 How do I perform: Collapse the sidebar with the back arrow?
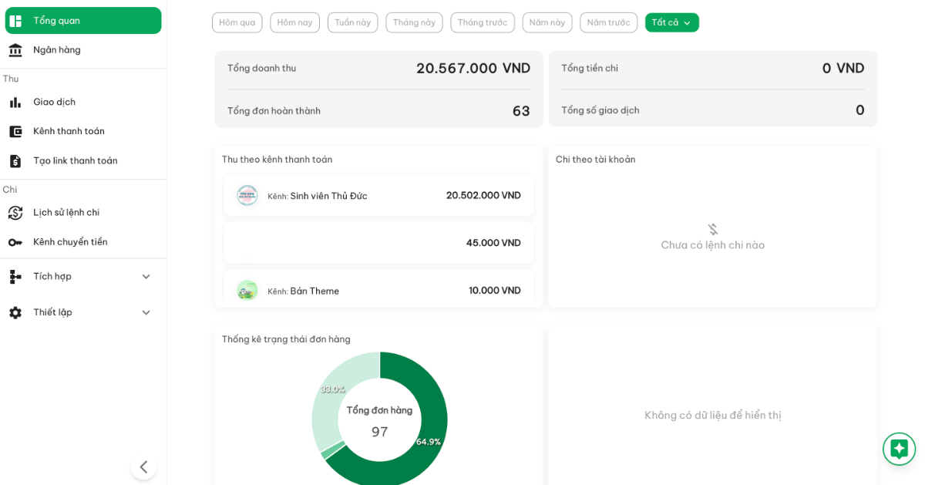tap(143, 466)
